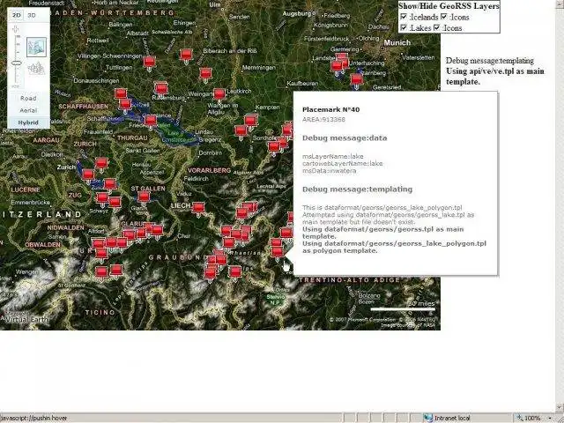Click the red pushpin near Biberach an der Riß
Image resolution: width=564 pixels, height=423 pixels.
[186, 55]
